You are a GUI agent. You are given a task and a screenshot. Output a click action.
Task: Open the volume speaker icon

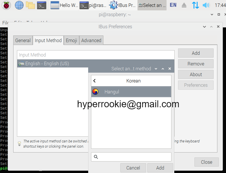(x=206, y=5)
